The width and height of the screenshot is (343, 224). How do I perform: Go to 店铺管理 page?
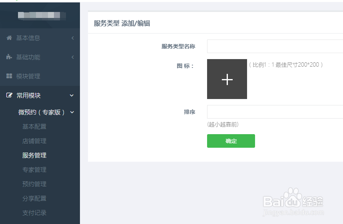point(34,141)
